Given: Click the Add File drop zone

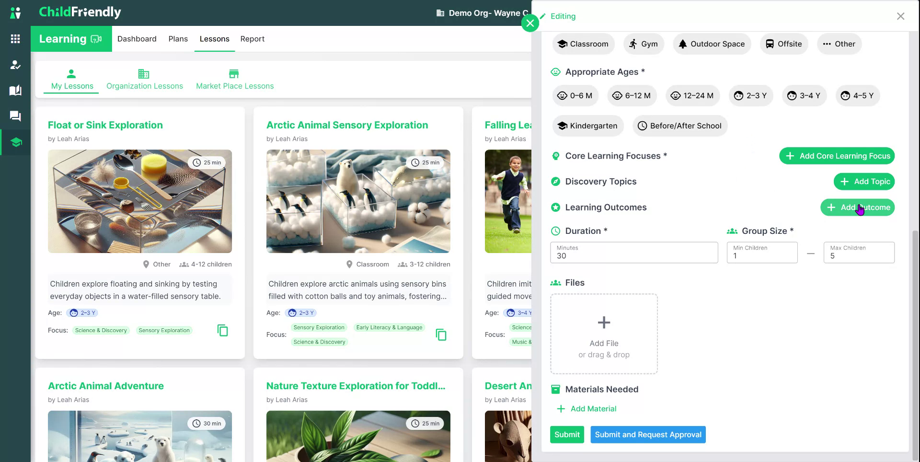Looking at the screenshot, I should 604,334.
